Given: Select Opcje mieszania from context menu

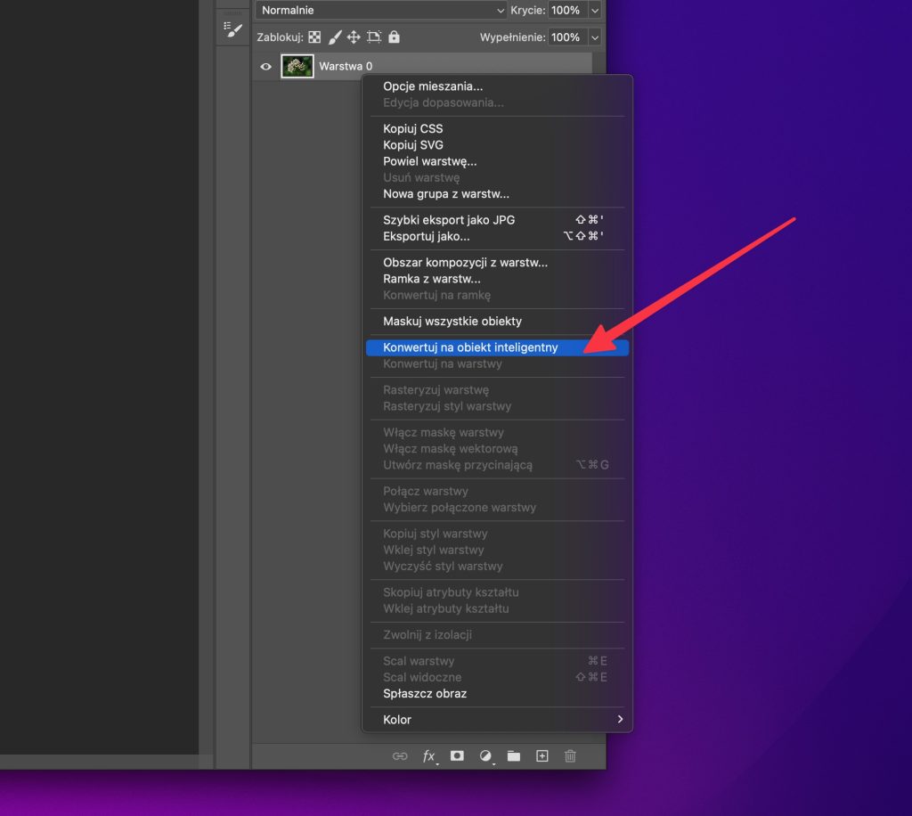Looking at the screenshot, I should (433, 86).
